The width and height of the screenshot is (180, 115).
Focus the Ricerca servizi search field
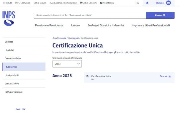(90, 15)
